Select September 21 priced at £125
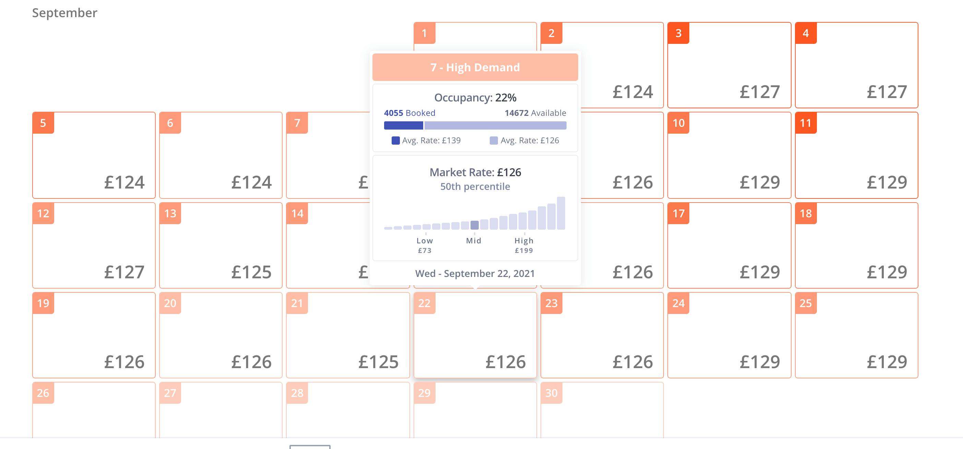The height and width of the screenshot is (449, 963). point(348,335)
